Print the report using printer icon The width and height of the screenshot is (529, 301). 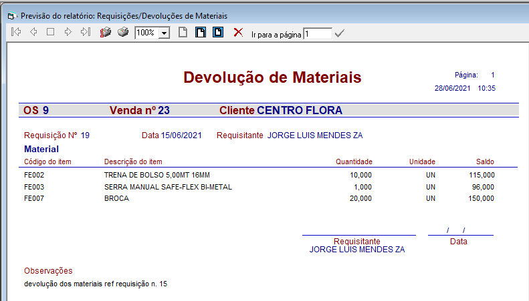pyautogui.click(x=123, y=32)
